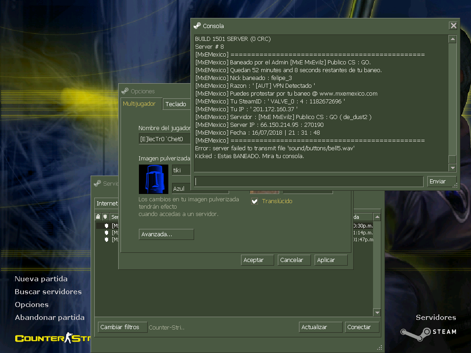The height and width of the screenshot is (353, 471).
Task: Click console scrollbar up arrow
Action: [x=453, y=39]
